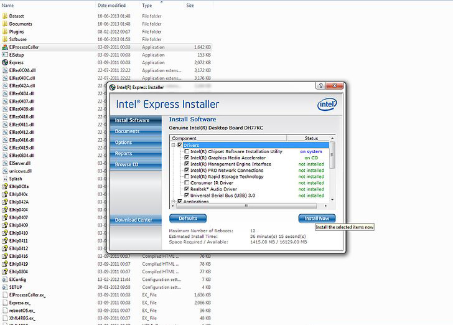453x325 pixels.
Task: Click the SETUP configuration file icon
Action: point(5,287)
